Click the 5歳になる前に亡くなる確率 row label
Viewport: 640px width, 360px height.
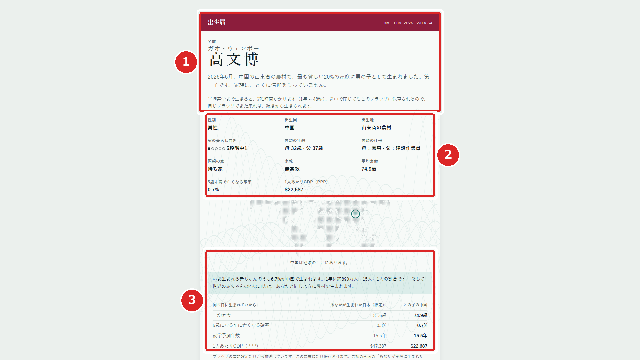point(241,325)
